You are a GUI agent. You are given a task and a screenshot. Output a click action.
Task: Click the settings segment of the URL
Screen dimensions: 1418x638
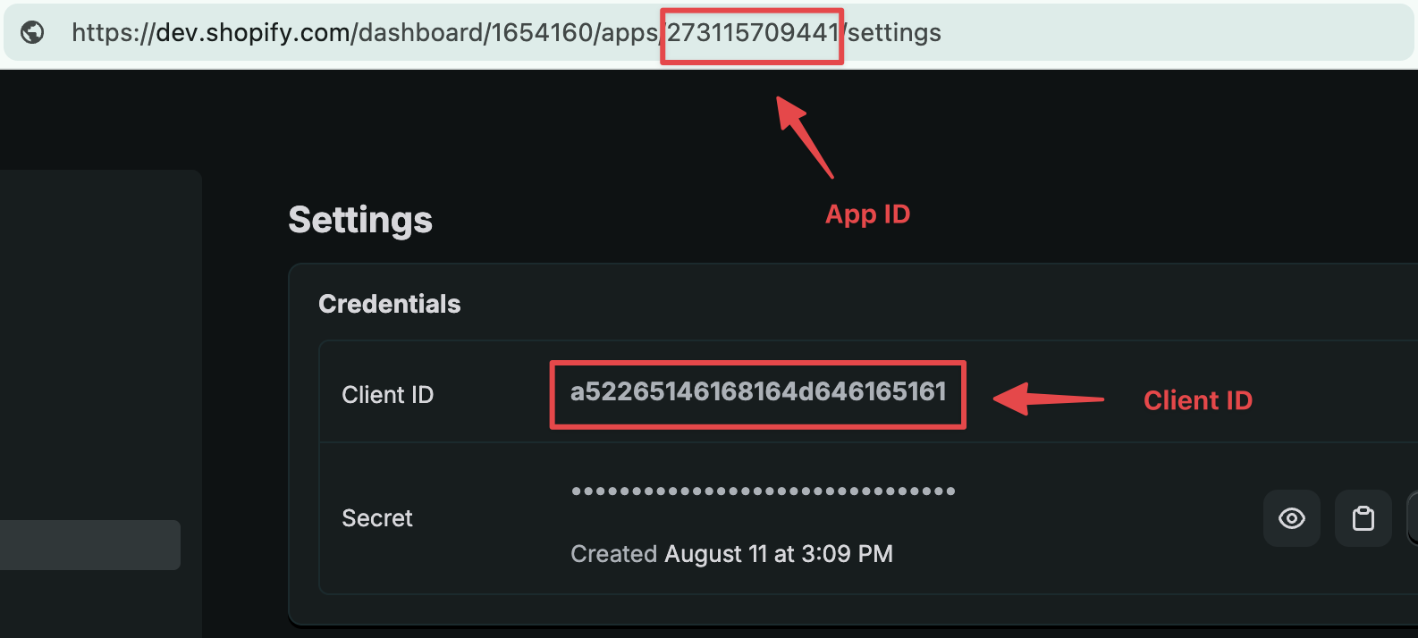pos(892,33)
